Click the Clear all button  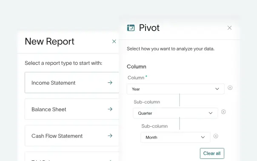click(x=212, y=153)
